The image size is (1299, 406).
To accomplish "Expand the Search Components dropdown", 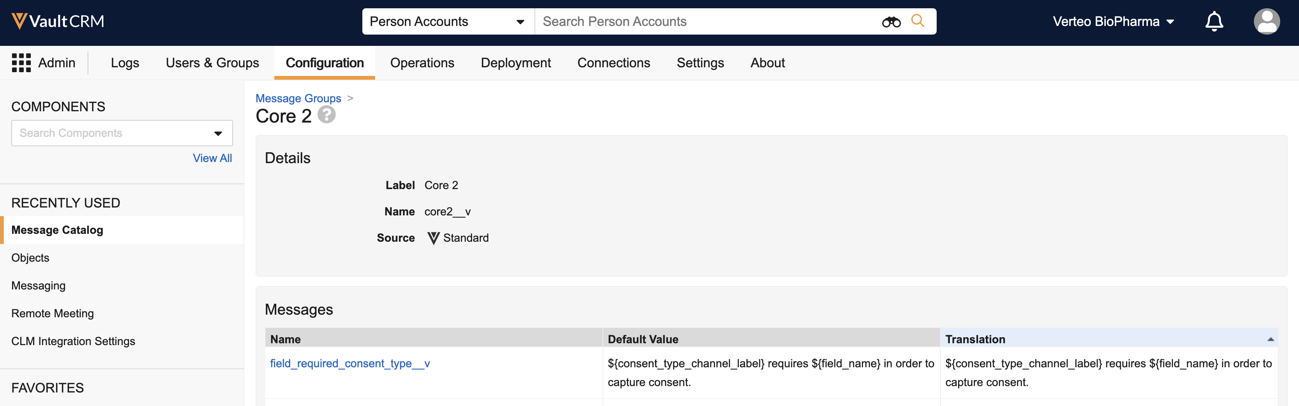I will coord(218,134).
